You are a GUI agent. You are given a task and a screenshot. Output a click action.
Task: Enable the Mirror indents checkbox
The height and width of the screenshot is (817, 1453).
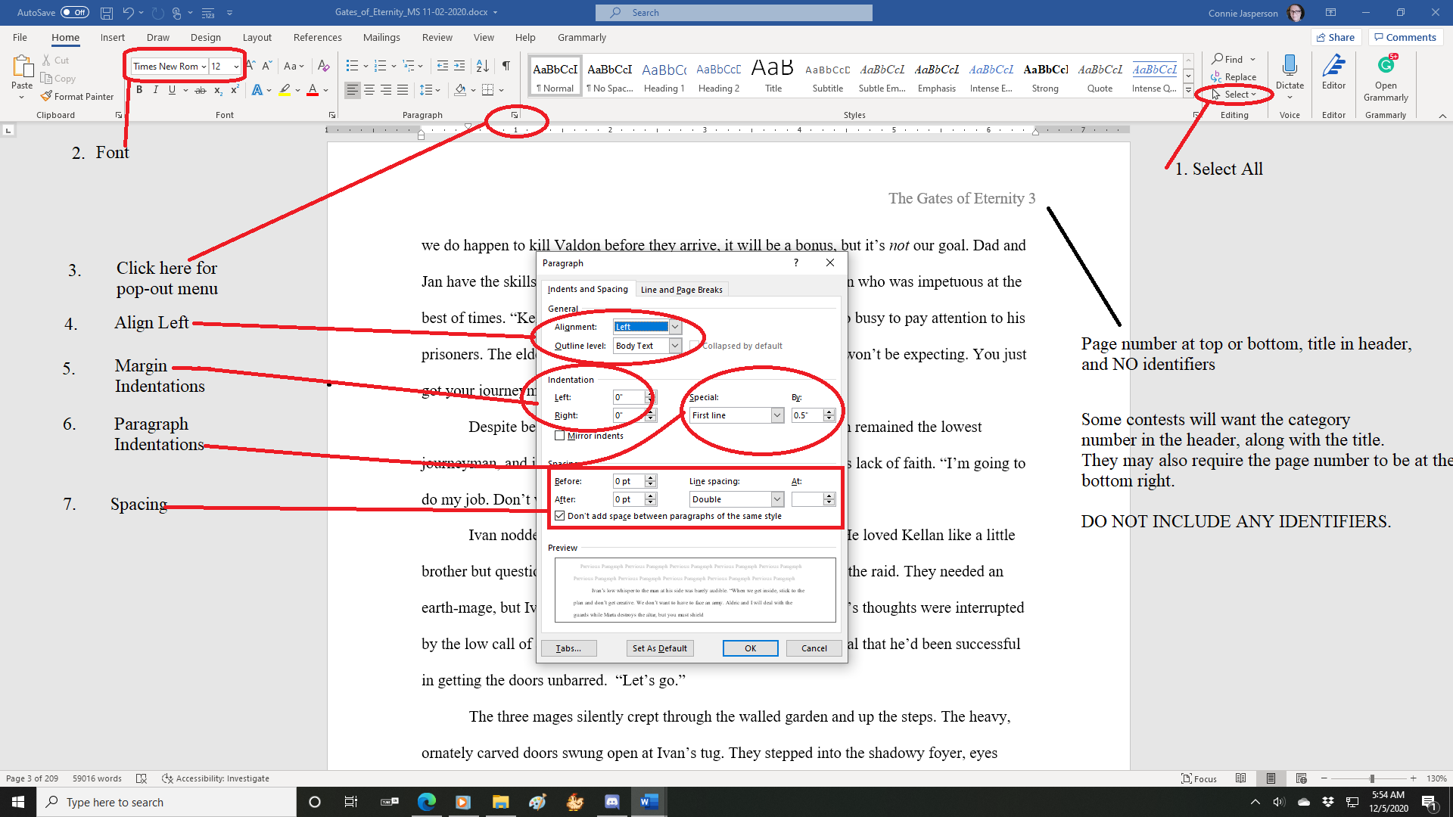(560, 436)
